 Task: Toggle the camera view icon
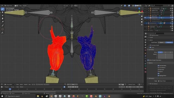click(142, 22)
